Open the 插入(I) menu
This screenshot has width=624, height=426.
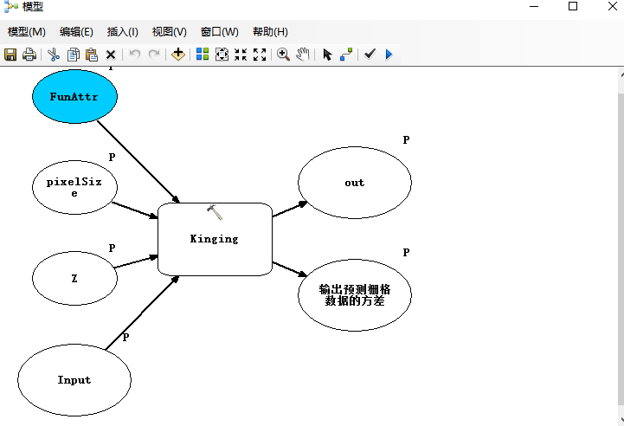pyautogui.click(x=123, y=32)
